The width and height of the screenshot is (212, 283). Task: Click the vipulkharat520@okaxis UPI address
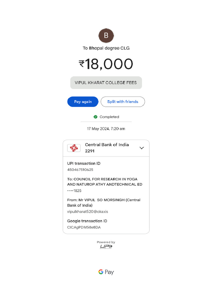(x=88, y=212)
